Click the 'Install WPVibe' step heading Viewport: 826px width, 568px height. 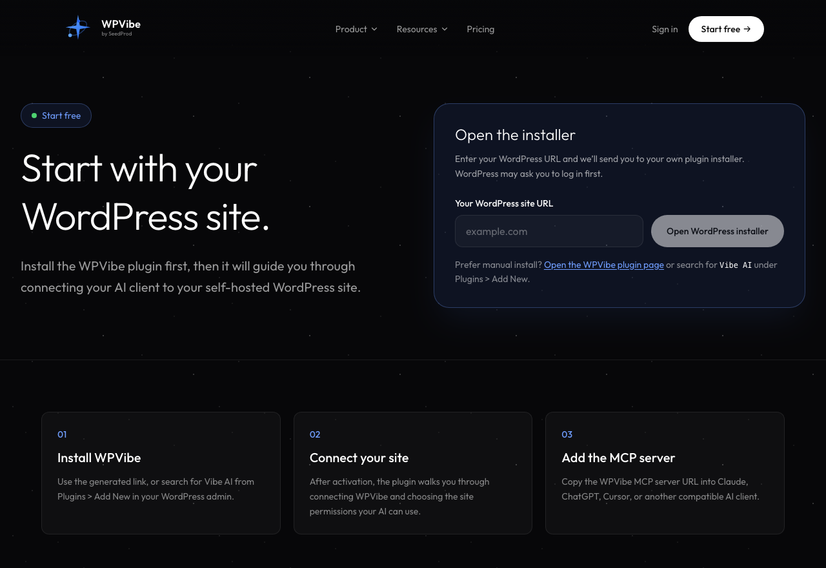point(99,458)
